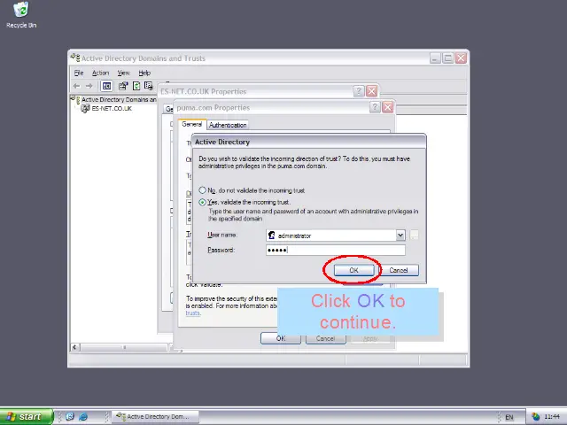Click OK in the Active Directory dialog
This screenshot has width=567, height=425.
[x=353, y=270]
